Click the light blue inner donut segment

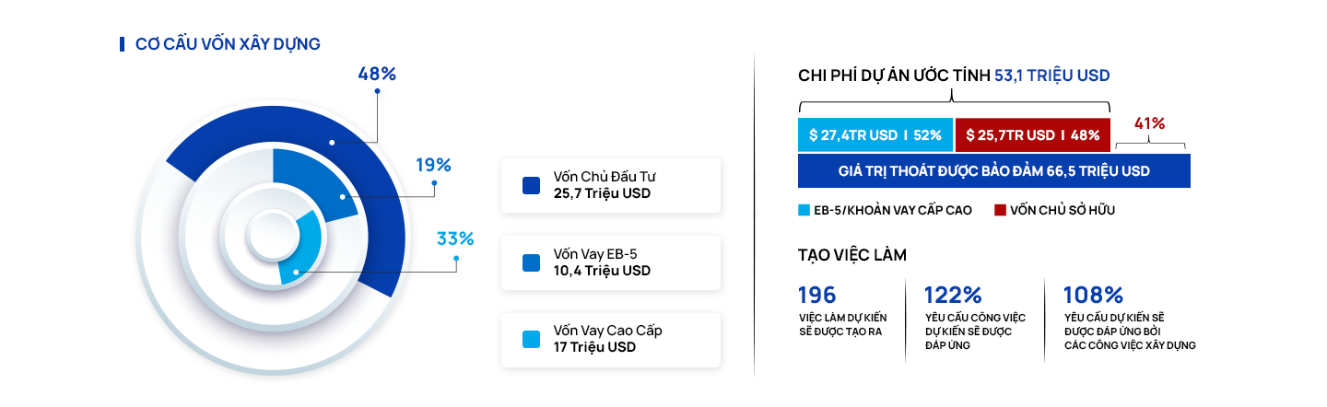pyautogui.click(x=299, y=249)
